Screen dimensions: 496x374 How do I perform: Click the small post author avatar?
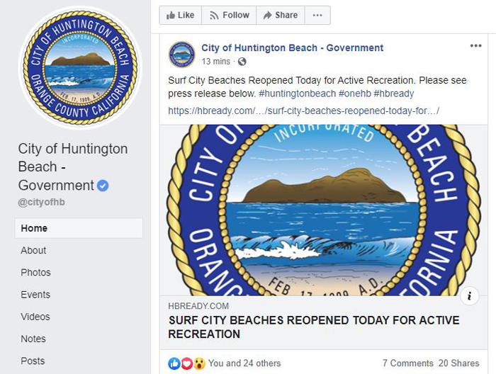(x=181, y=55)
